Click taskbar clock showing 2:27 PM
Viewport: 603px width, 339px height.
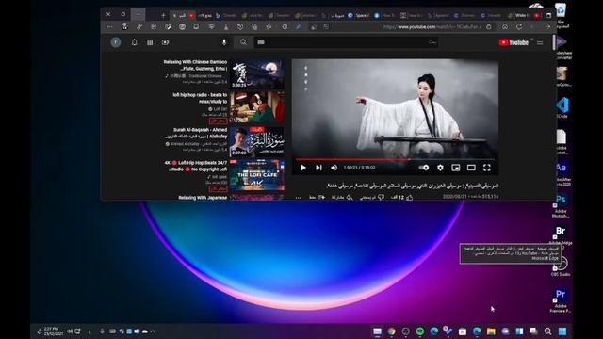click(x=53, y=331)
